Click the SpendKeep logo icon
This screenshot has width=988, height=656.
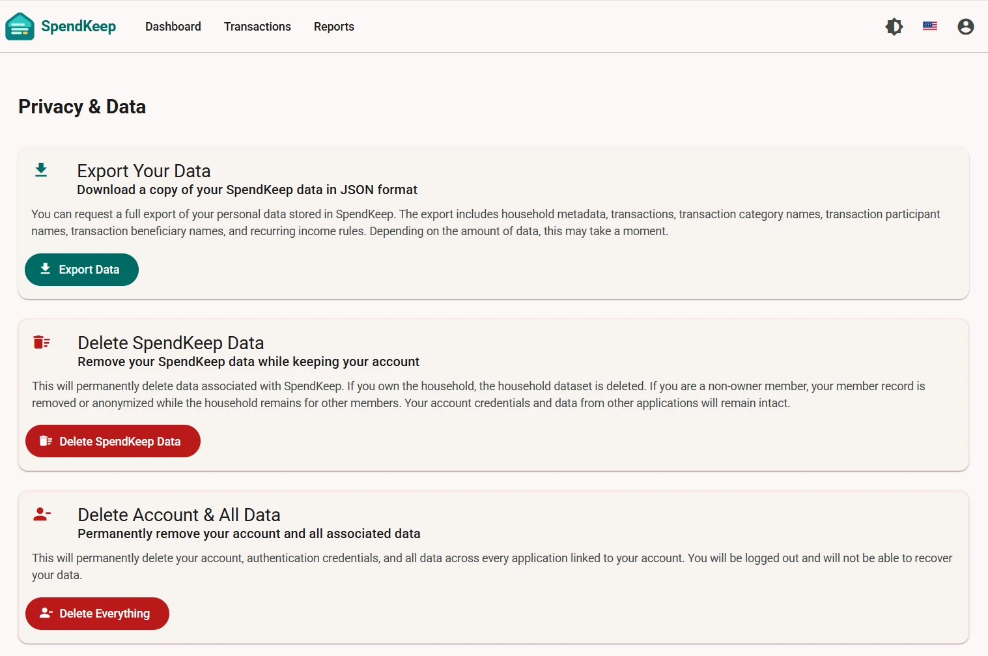[x=20, y=27]
